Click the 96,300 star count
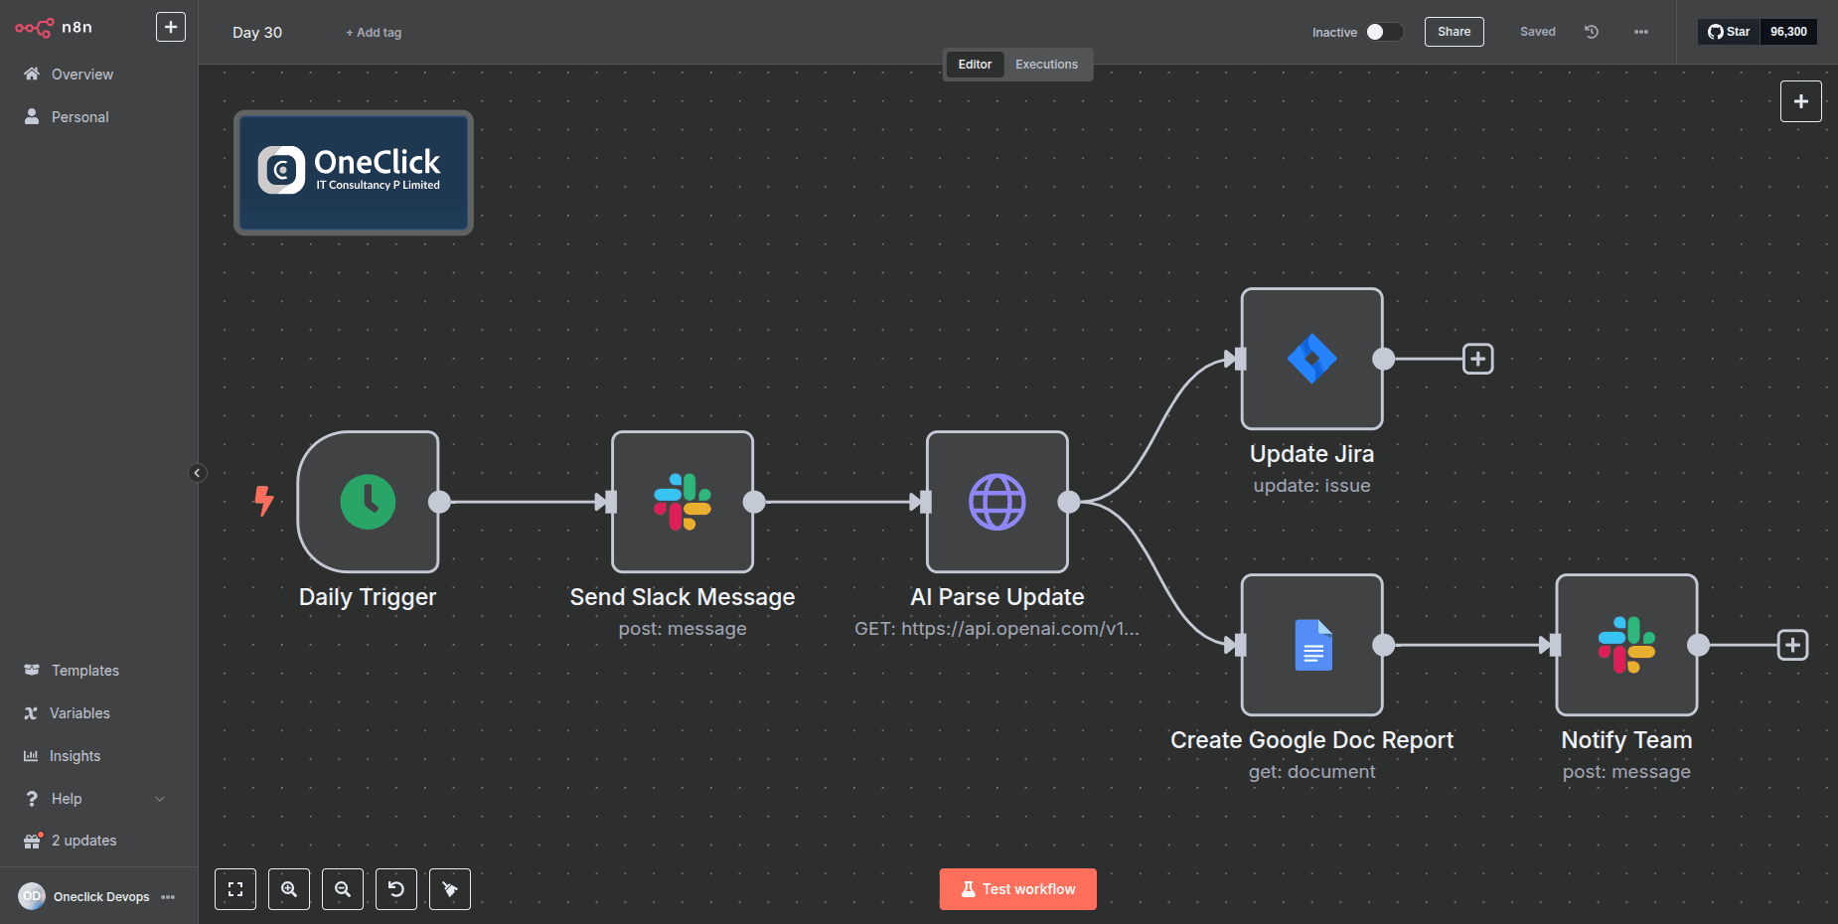Screen dimensions: 1838x924 [1788, 32]
